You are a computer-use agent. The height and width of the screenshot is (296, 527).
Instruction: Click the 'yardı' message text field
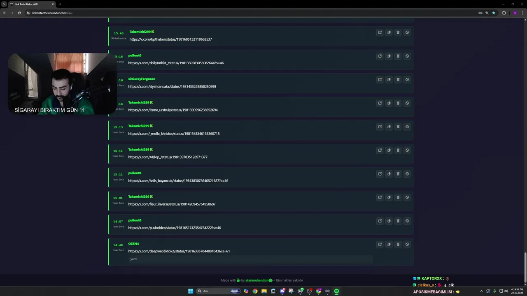(250, 259)
